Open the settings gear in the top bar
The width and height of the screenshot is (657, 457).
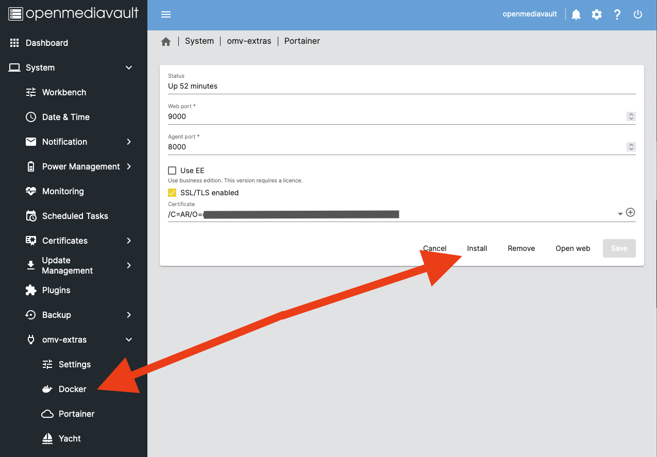(x=596, y=14)
